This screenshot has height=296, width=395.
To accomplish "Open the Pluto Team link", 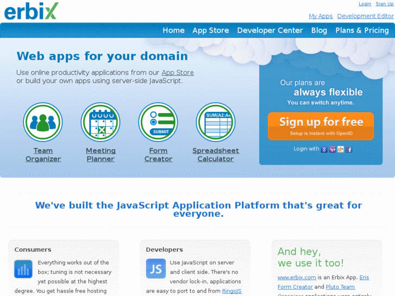I will coord(340,287).
